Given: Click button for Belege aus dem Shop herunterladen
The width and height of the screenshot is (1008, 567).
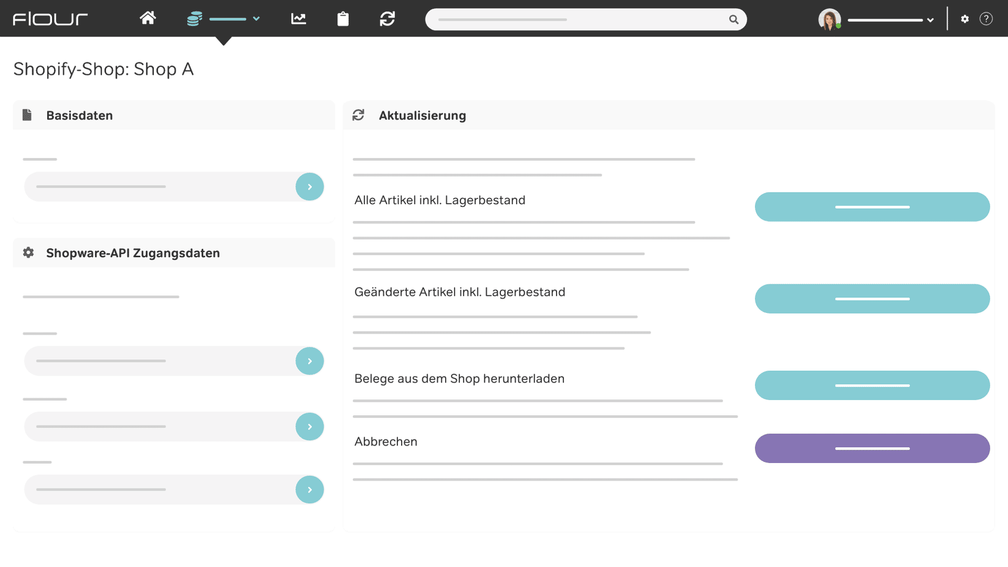Looking at the screenshot, I should point(872,385).
